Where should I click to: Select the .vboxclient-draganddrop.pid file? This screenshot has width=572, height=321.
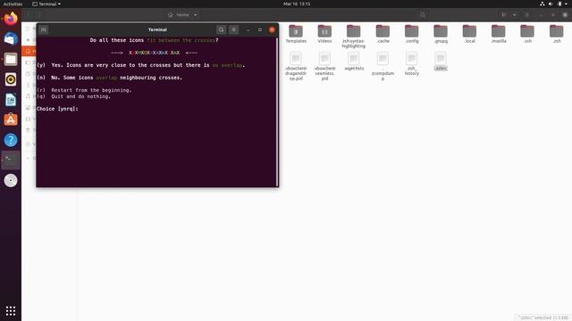coord(296,66)
